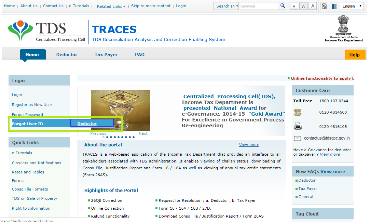Toggle the high contrast theme icon
The image size is (370, 222).
334,6
